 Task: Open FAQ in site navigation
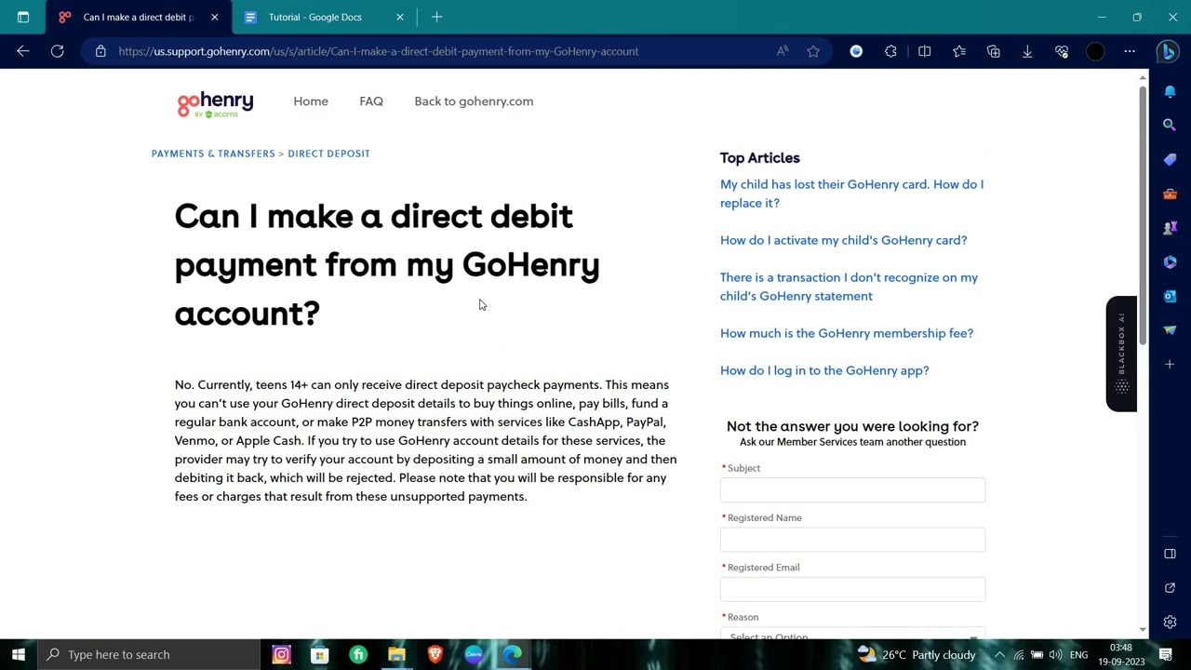click(x=371, y=101)
